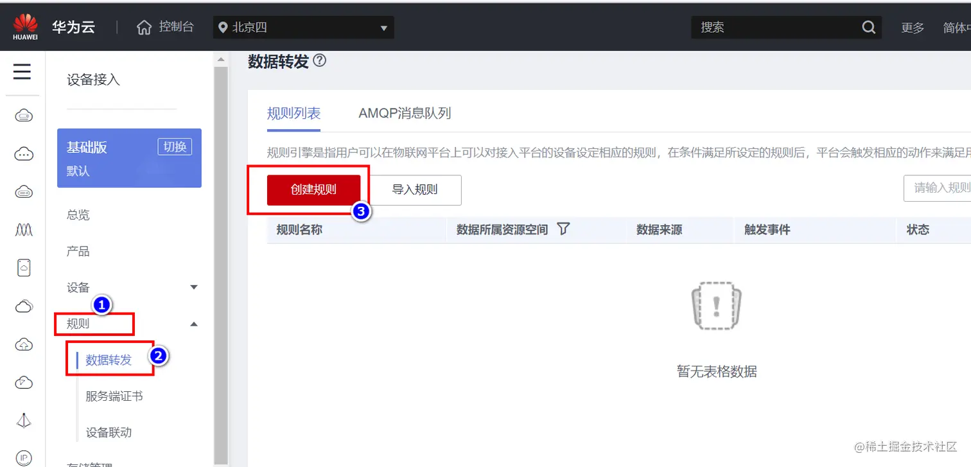
Task: Open the help icon next to 数据转发
Action: [320, 61]
